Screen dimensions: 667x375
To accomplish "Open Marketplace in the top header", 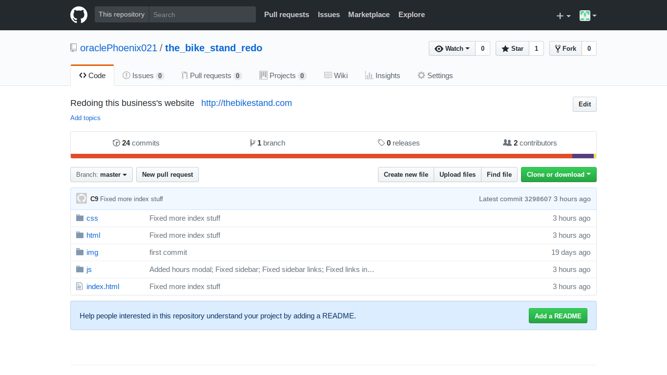I will tap(369, 15).
